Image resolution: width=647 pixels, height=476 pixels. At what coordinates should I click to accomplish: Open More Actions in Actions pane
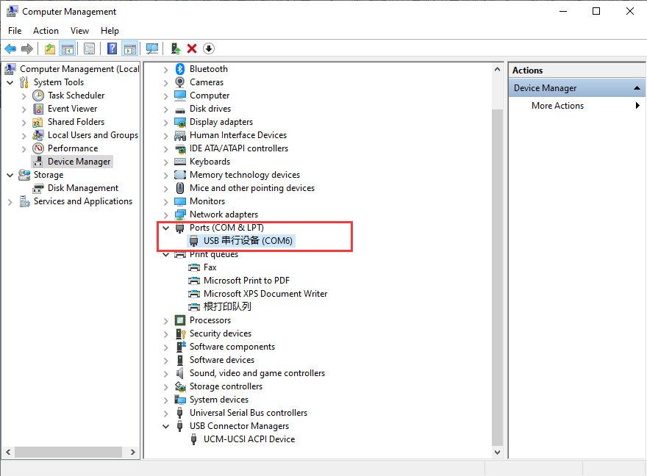[557, 106]
